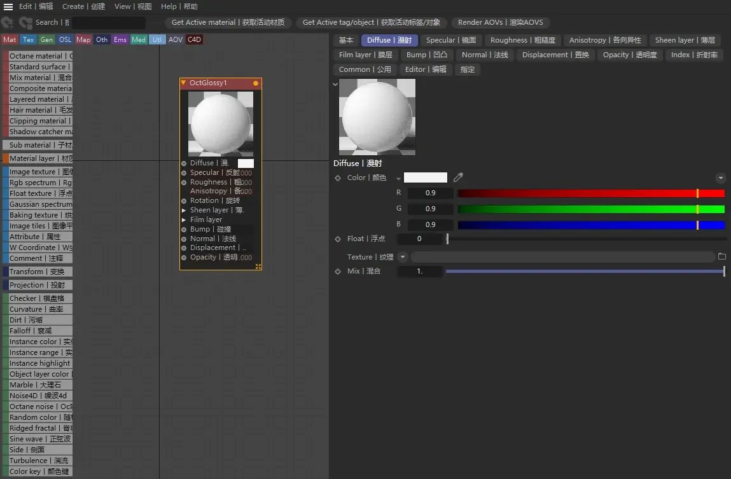Viewport: 731px width, 479px height.
Task: Click the Diffuse color swatch
Action: (x=246, y=163)
